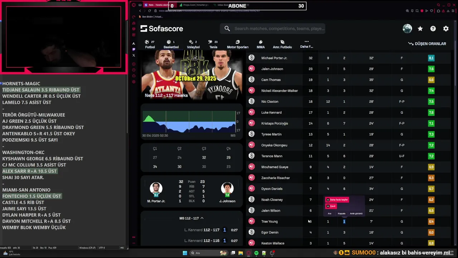Click Hawks logo beside Trae Young row

(x=252, y=221)
